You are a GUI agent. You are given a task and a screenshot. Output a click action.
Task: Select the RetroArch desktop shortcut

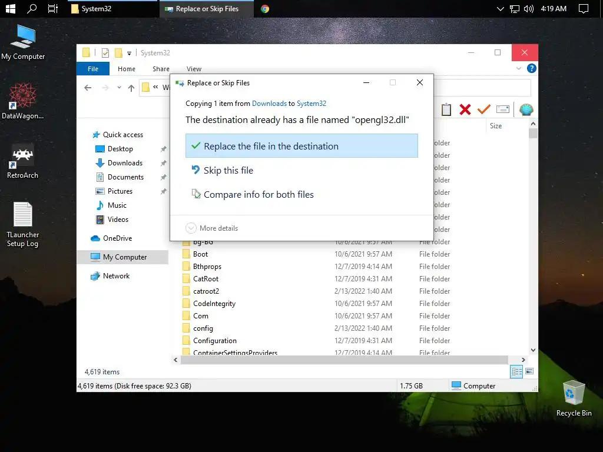(23, 161)
